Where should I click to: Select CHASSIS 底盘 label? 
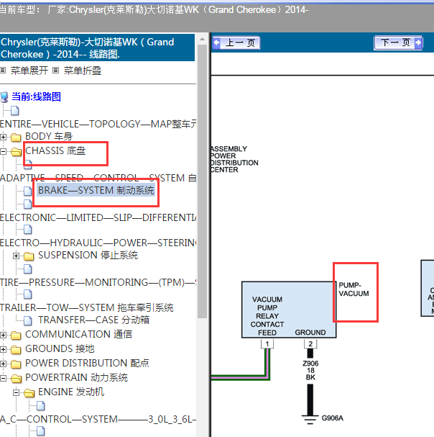point(55,150)
